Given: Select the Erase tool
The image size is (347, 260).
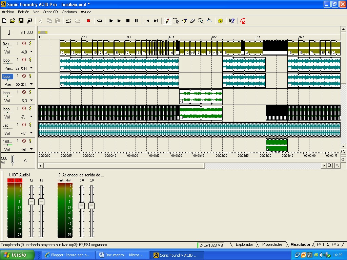Looking at the screenshot, I should (x=192, y=21).
